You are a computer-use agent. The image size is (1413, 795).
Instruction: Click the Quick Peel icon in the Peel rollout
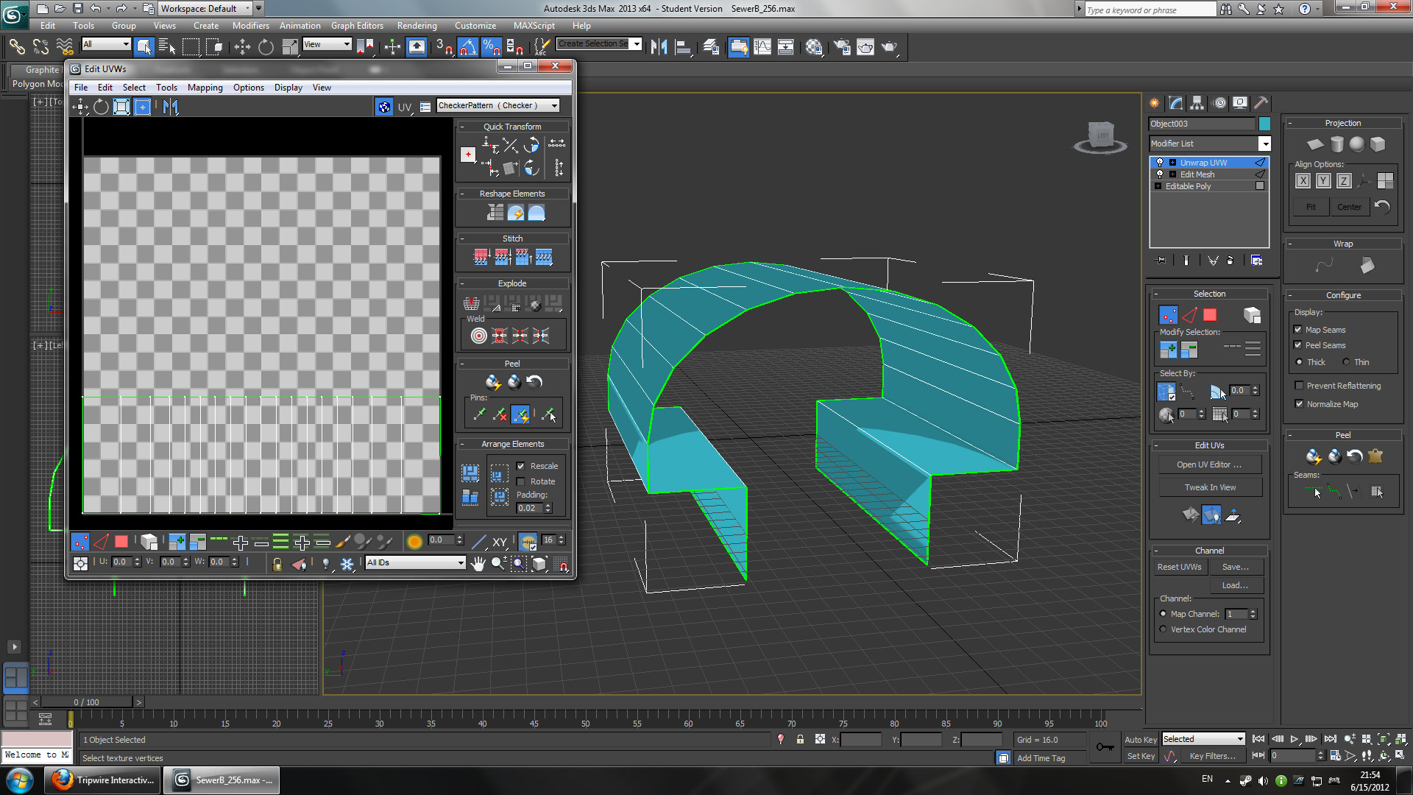tap(492, 382)
